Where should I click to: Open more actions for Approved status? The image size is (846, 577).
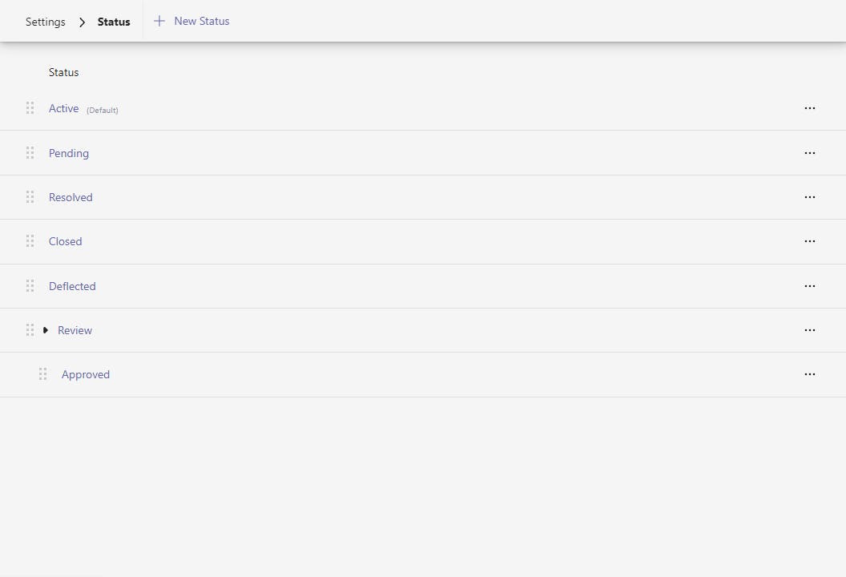tap(809, 374)
